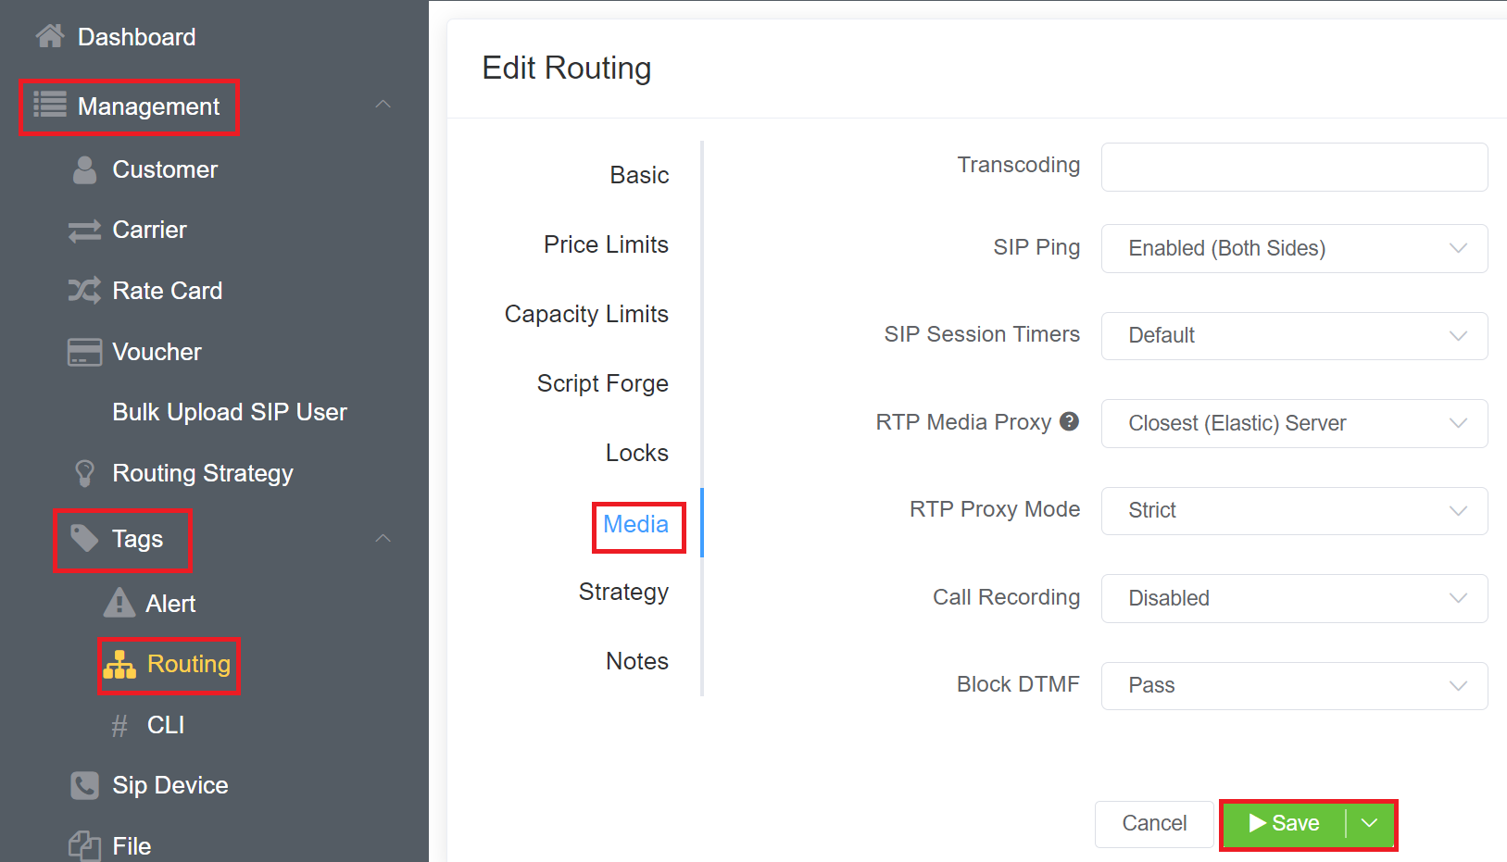The height and width of the screenshot is (862, 1507).
Task: Click the Customer person icon
Action: [x=84, y=169]
